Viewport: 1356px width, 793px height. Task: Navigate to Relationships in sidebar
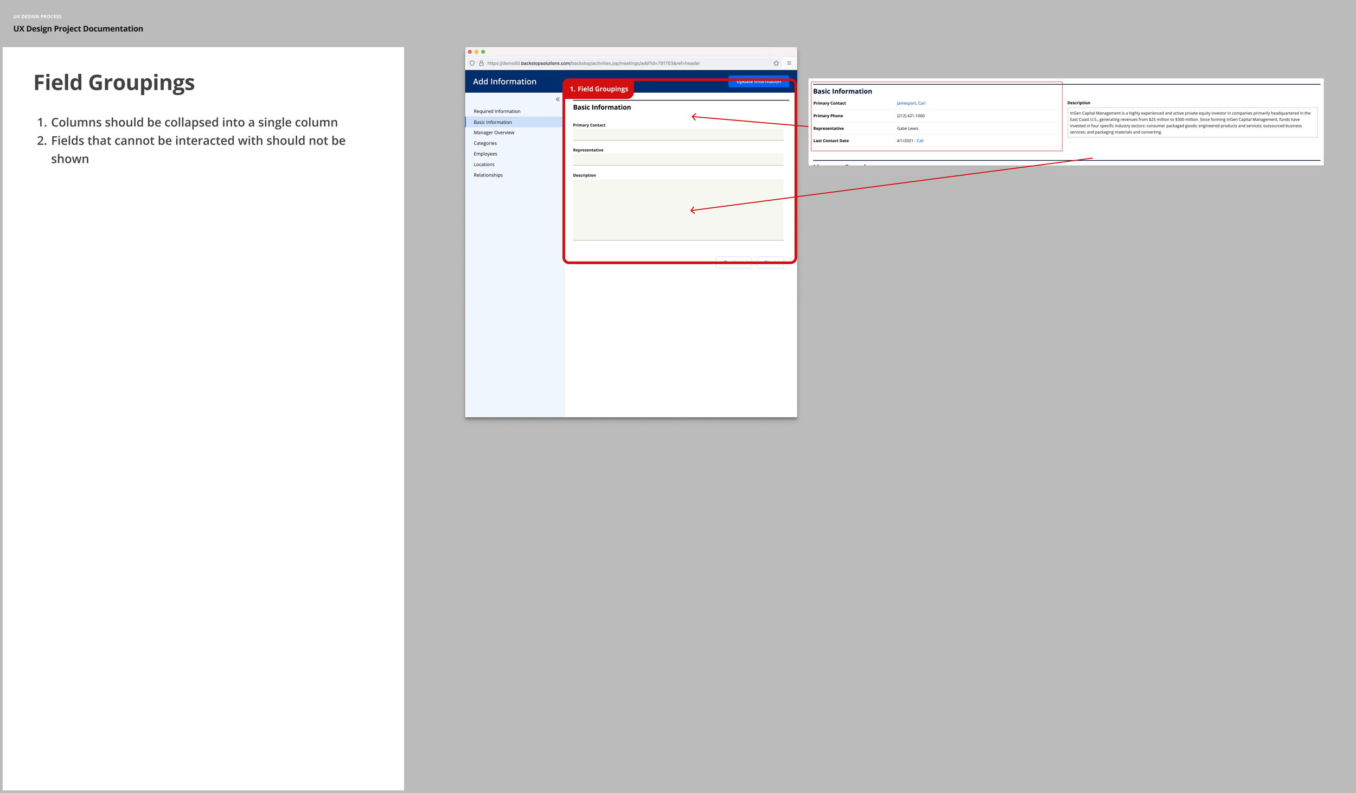(x=488, y=175)
